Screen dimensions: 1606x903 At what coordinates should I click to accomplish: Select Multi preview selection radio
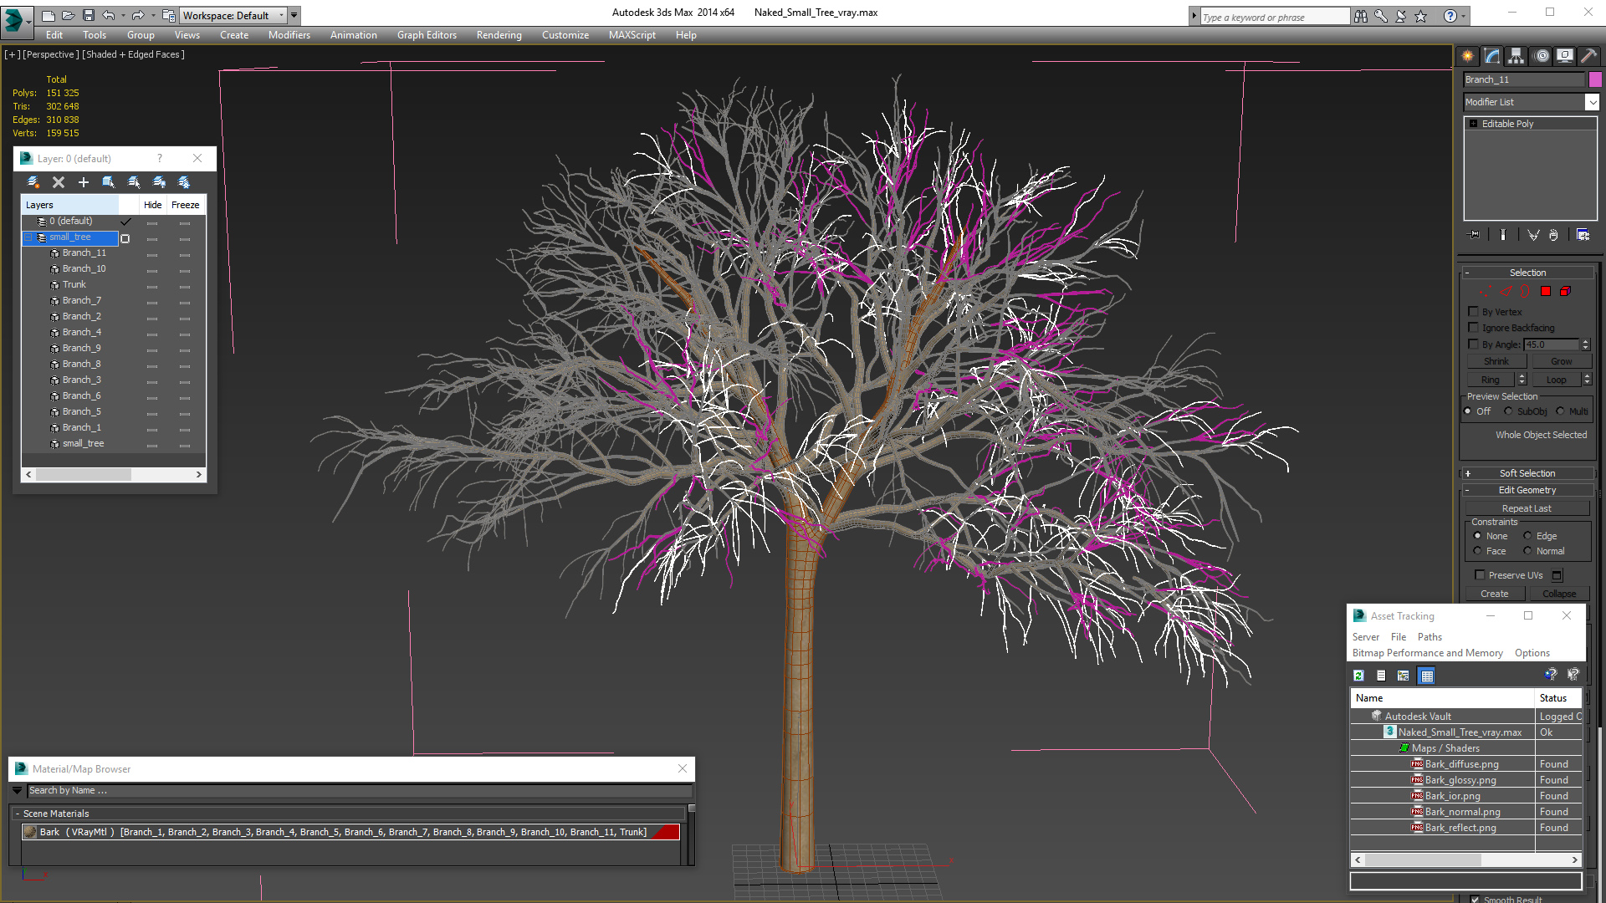[1561, 411]
